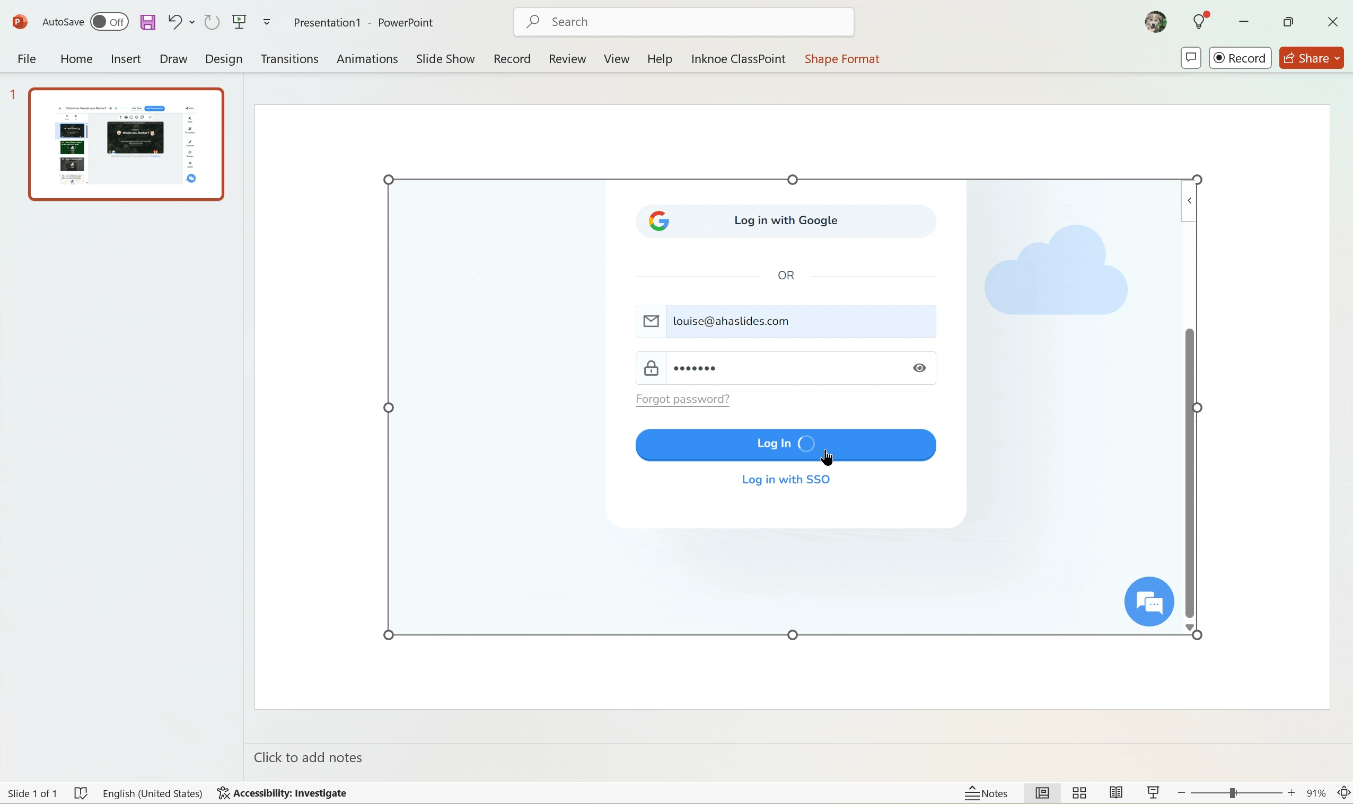The height and width of the screenshot is (804, 1353).
Task: Click the Log in with SSO link
Action: coord(786,480)
